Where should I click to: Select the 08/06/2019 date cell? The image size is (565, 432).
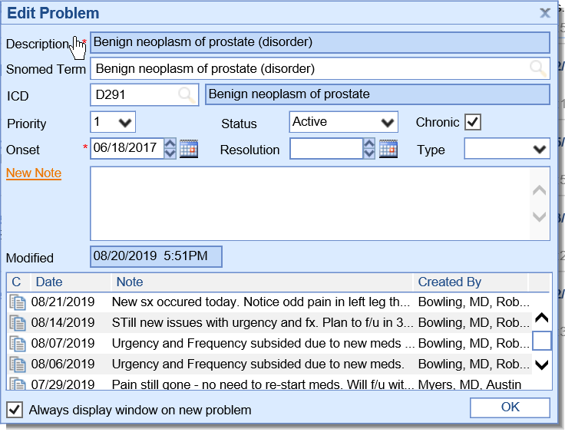click(63, 364)
